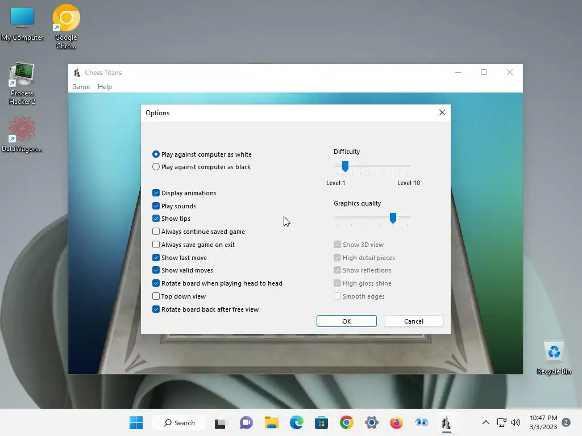Click the Show reflections checkbox
Screen dimensions: 582x436
(x=337, y=270)
